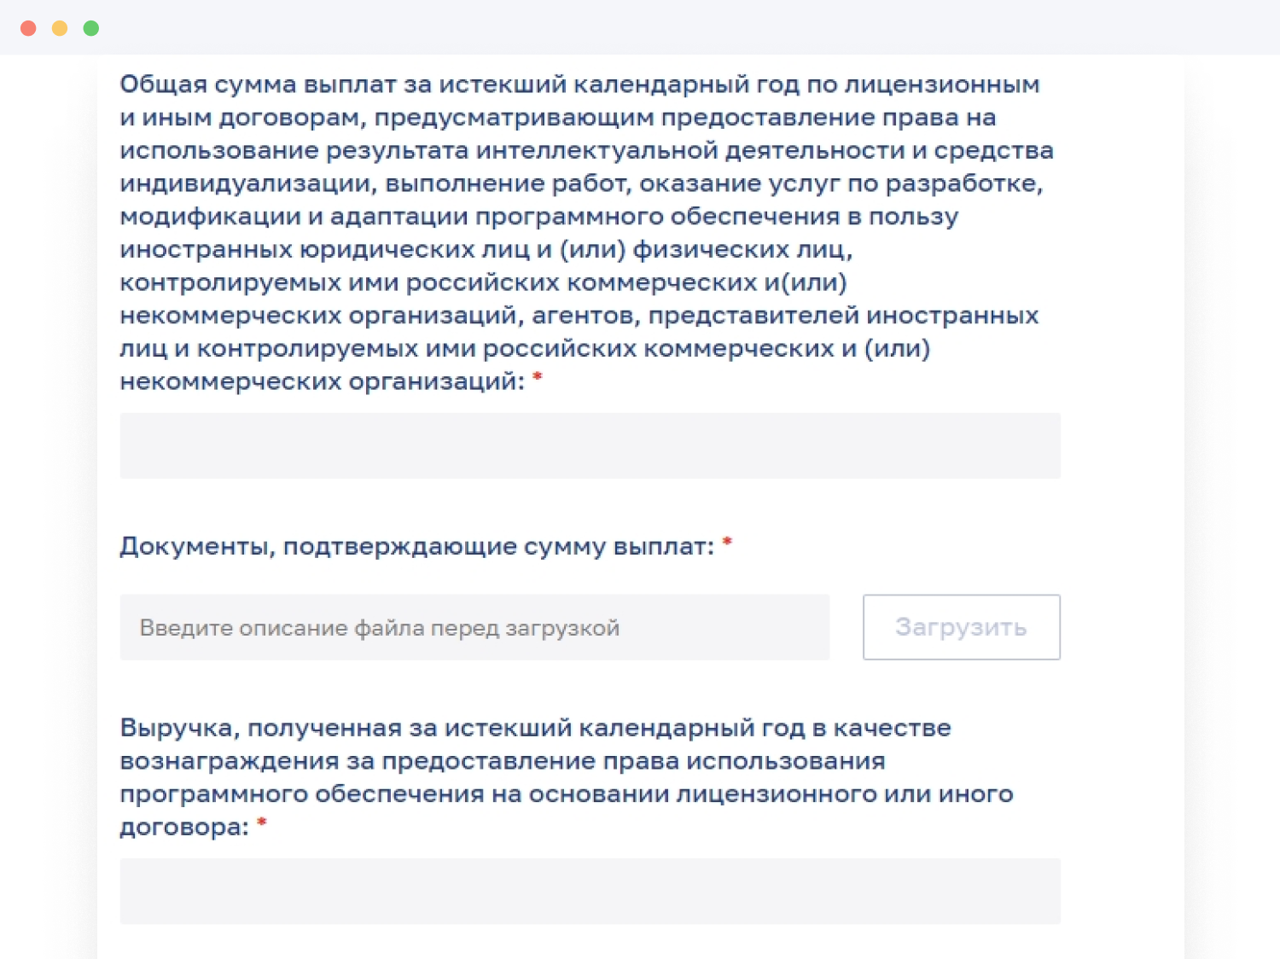Image resolution: width=1280 pixels, height=959 pixels.
Task: Click the green maximize window dot
Action: pyautogui.click(x=91, y=28)
